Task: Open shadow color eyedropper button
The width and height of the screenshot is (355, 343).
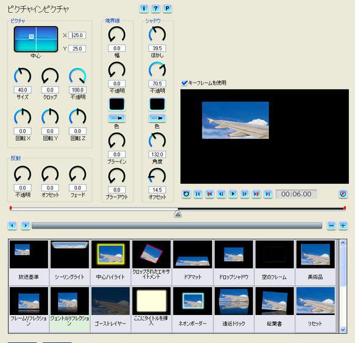Action: (x=157, y=118)
